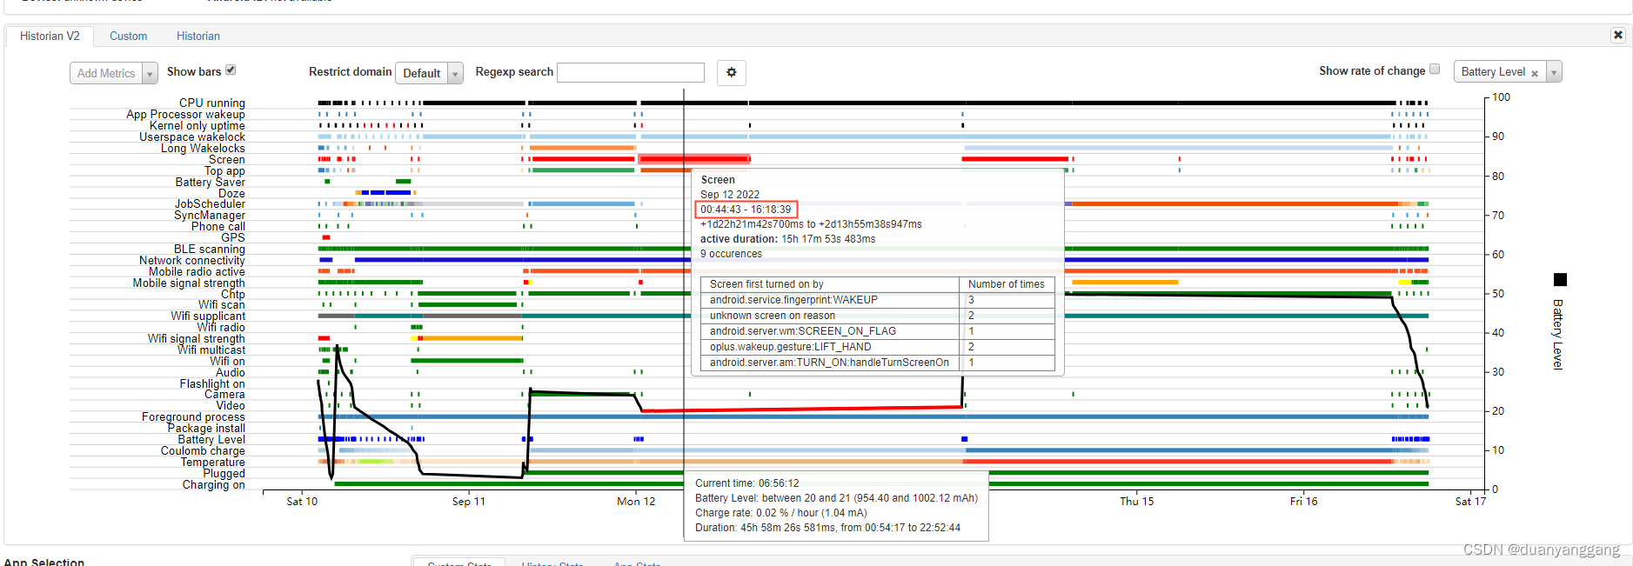Select the JobScheduler label
This screenshot has height=566, width=1633.
(210, 203)
